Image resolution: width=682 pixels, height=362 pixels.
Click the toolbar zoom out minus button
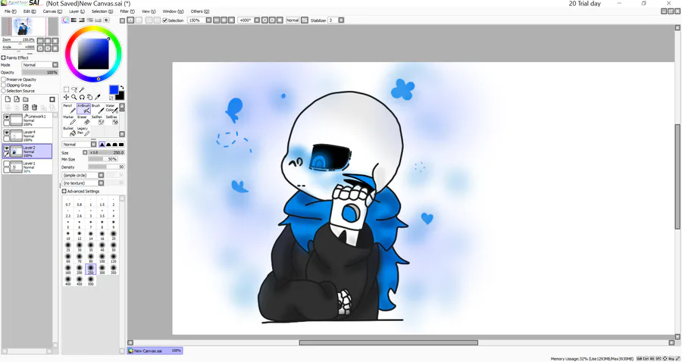point(217,20)
